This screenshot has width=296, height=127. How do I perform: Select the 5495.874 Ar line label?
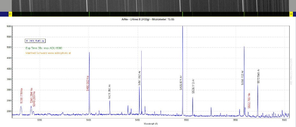(181, 83)
